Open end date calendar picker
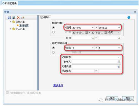Screen dimensions: 139x106 coord(105,33)
